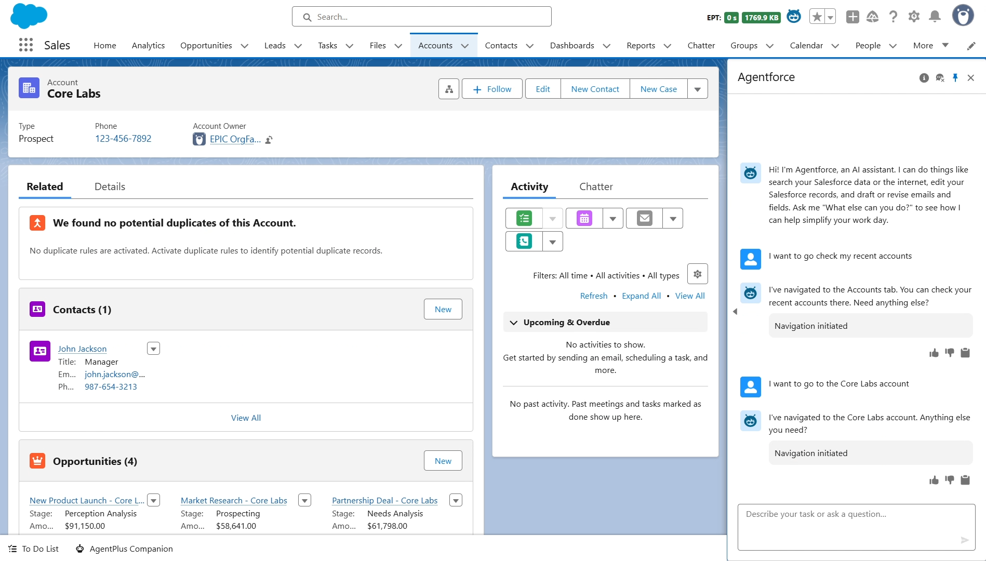Open Partnership Deal - Core Labs opportunity

tap(385, 501)
